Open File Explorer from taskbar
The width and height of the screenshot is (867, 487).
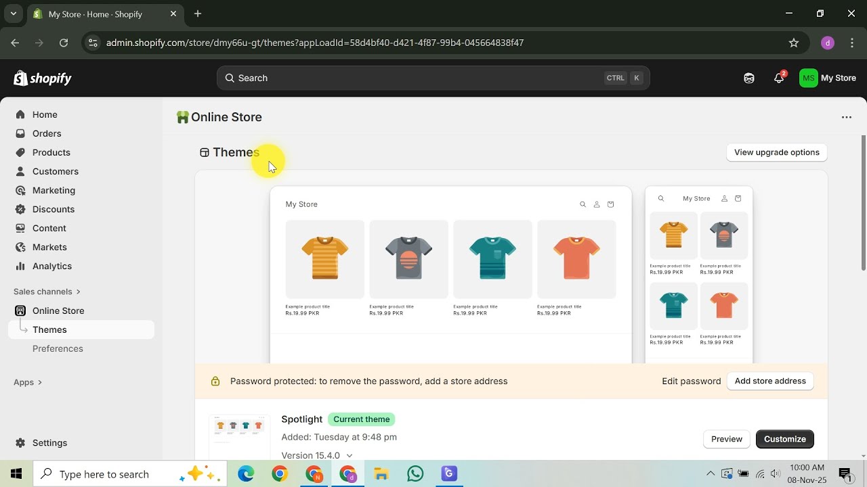[x=381, y=474]
